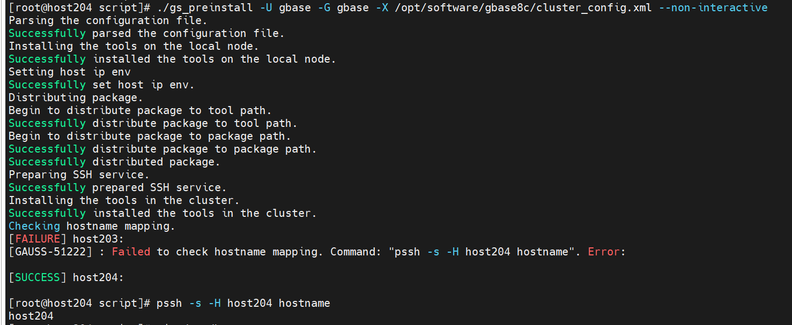
Task: Click the green SUCCESS label for host204
Action: [x=38, y=277]
